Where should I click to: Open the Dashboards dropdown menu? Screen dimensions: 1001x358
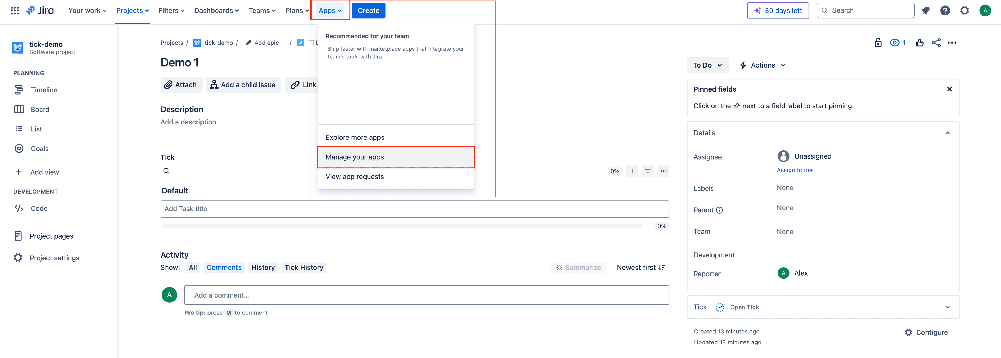(216, 10)
